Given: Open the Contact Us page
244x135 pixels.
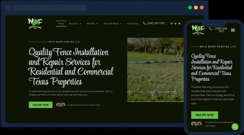Looking at the screenshot, I should 132,23.
